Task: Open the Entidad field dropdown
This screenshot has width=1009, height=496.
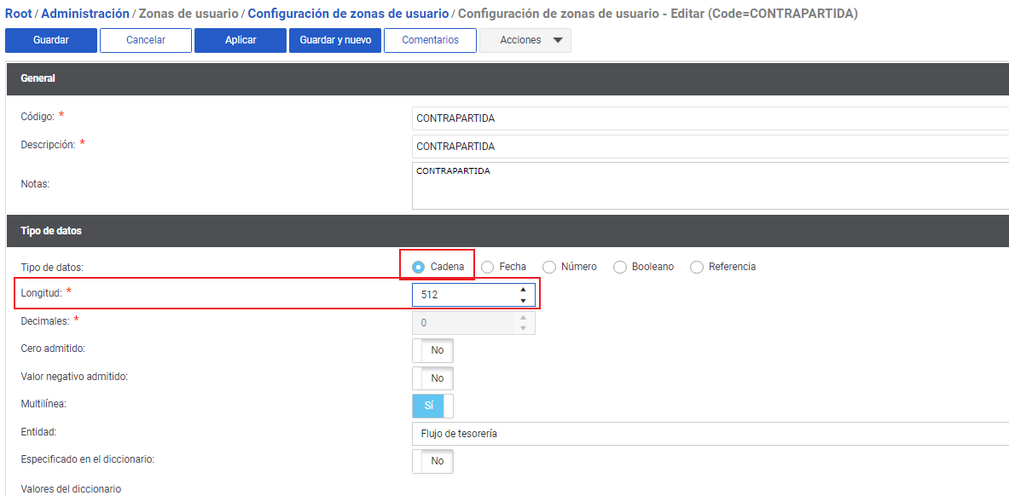Action: click(x=710, y=434)
